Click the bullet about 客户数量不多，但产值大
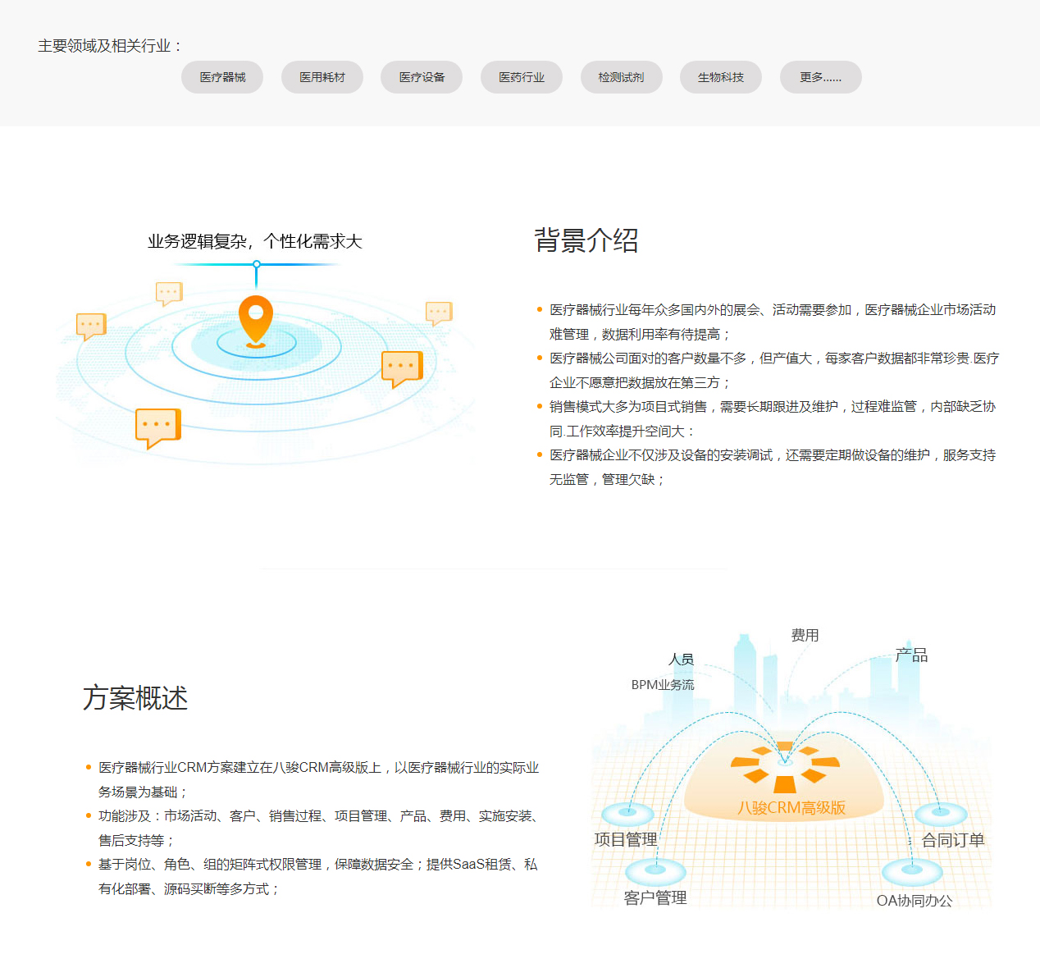Screen dimensions: 1040x968 (x=773, y=370)
